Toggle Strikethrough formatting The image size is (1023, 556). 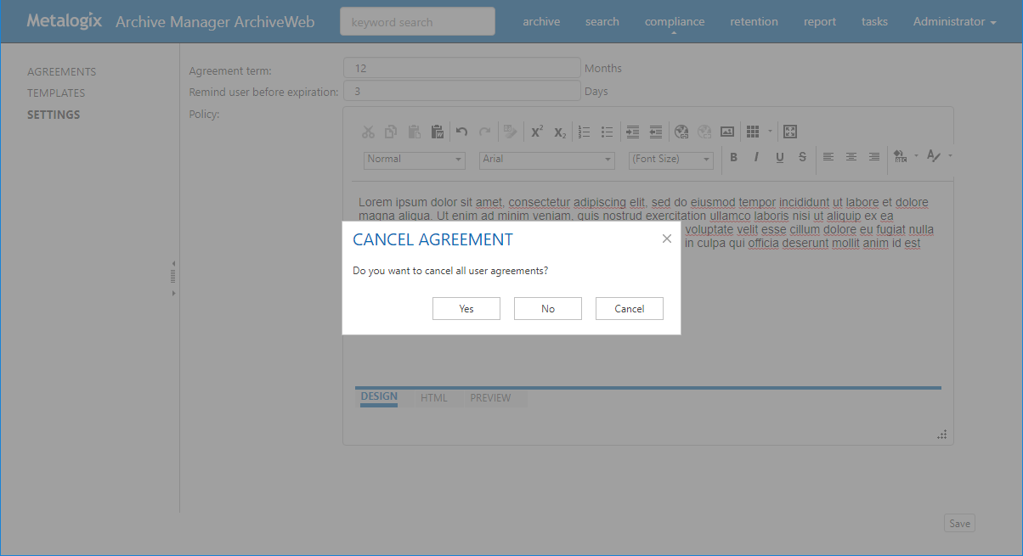point(802,157)
